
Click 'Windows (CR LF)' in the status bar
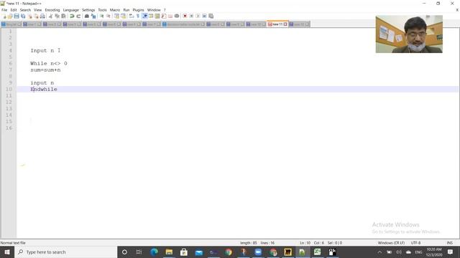point(391,243)
